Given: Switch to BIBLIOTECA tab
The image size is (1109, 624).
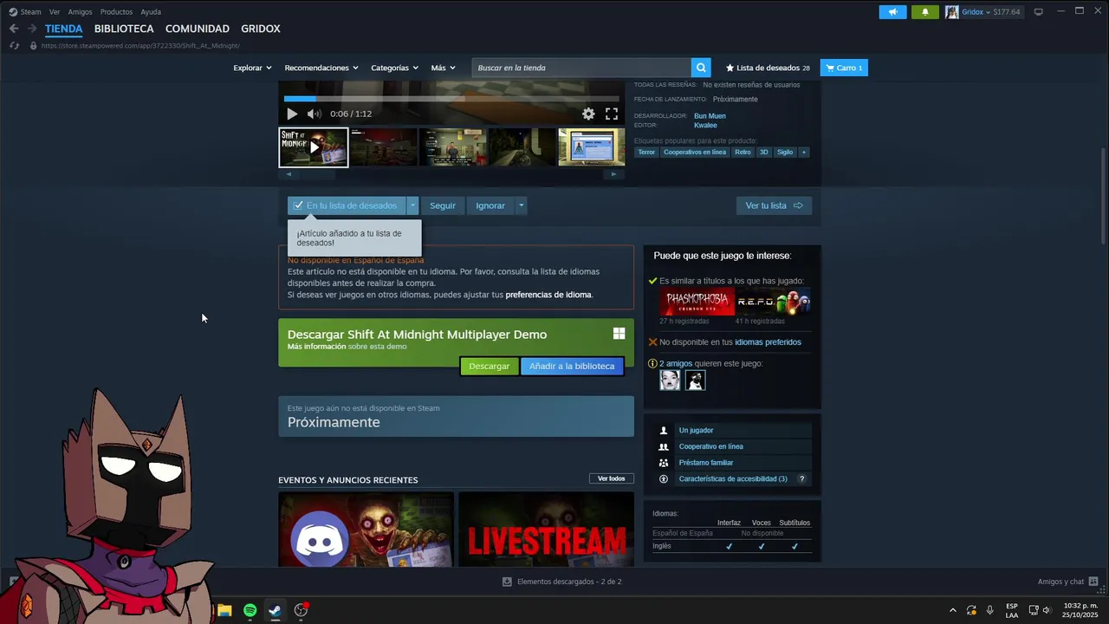Looking at the screenshot, I should (x=124, y=29).
